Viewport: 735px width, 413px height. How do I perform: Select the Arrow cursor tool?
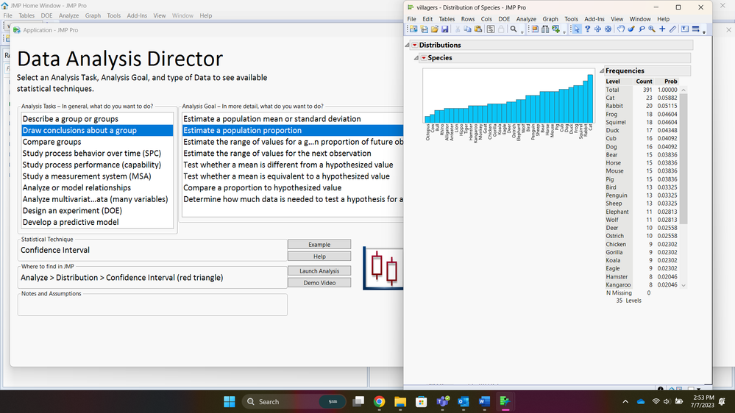coord(577,29)
